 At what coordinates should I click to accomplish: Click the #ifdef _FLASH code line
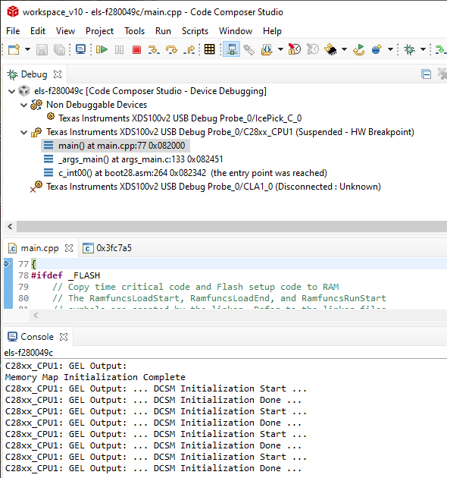click(x=65, y=275)
